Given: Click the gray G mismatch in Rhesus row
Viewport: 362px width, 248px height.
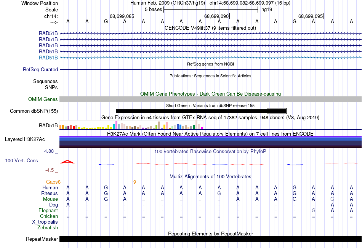Looking at the screenshot, I should 219,193.
